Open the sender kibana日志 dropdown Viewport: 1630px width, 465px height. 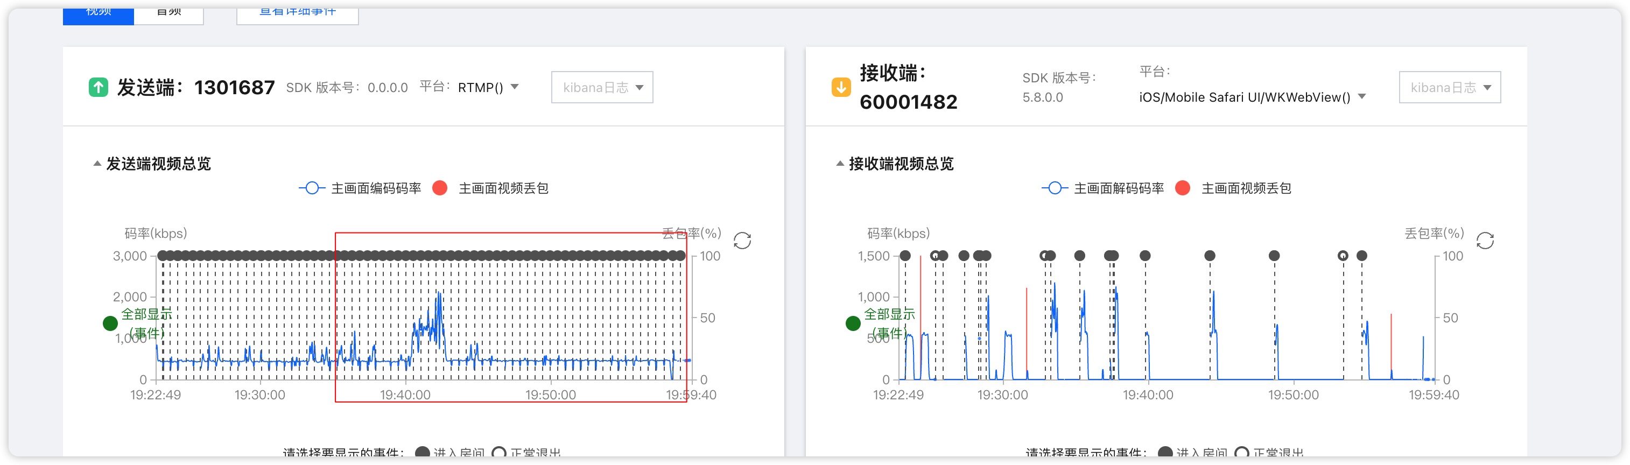pyautogui.click(x=602, y=87)
